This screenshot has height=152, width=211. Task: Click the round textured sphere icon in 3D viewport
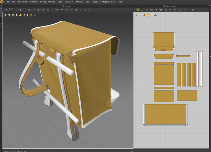point(31,15)
